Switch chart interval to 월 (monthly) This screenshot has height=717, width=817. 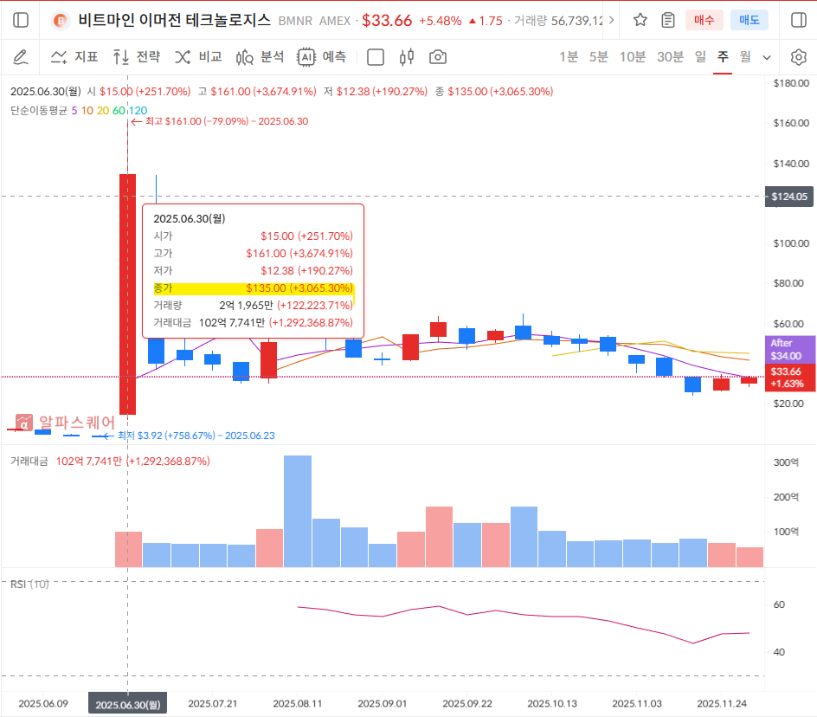pyautogui.click(x=744, y=57)
